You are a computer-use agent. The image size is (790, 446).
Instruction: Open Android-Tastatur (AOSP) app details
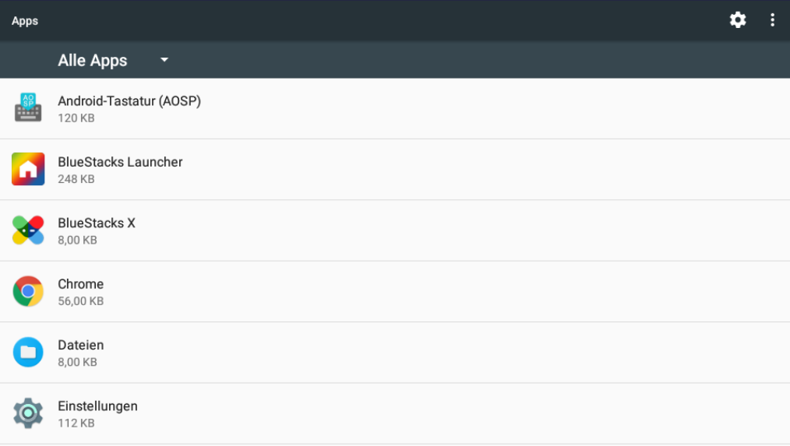(x=129, y=101)
